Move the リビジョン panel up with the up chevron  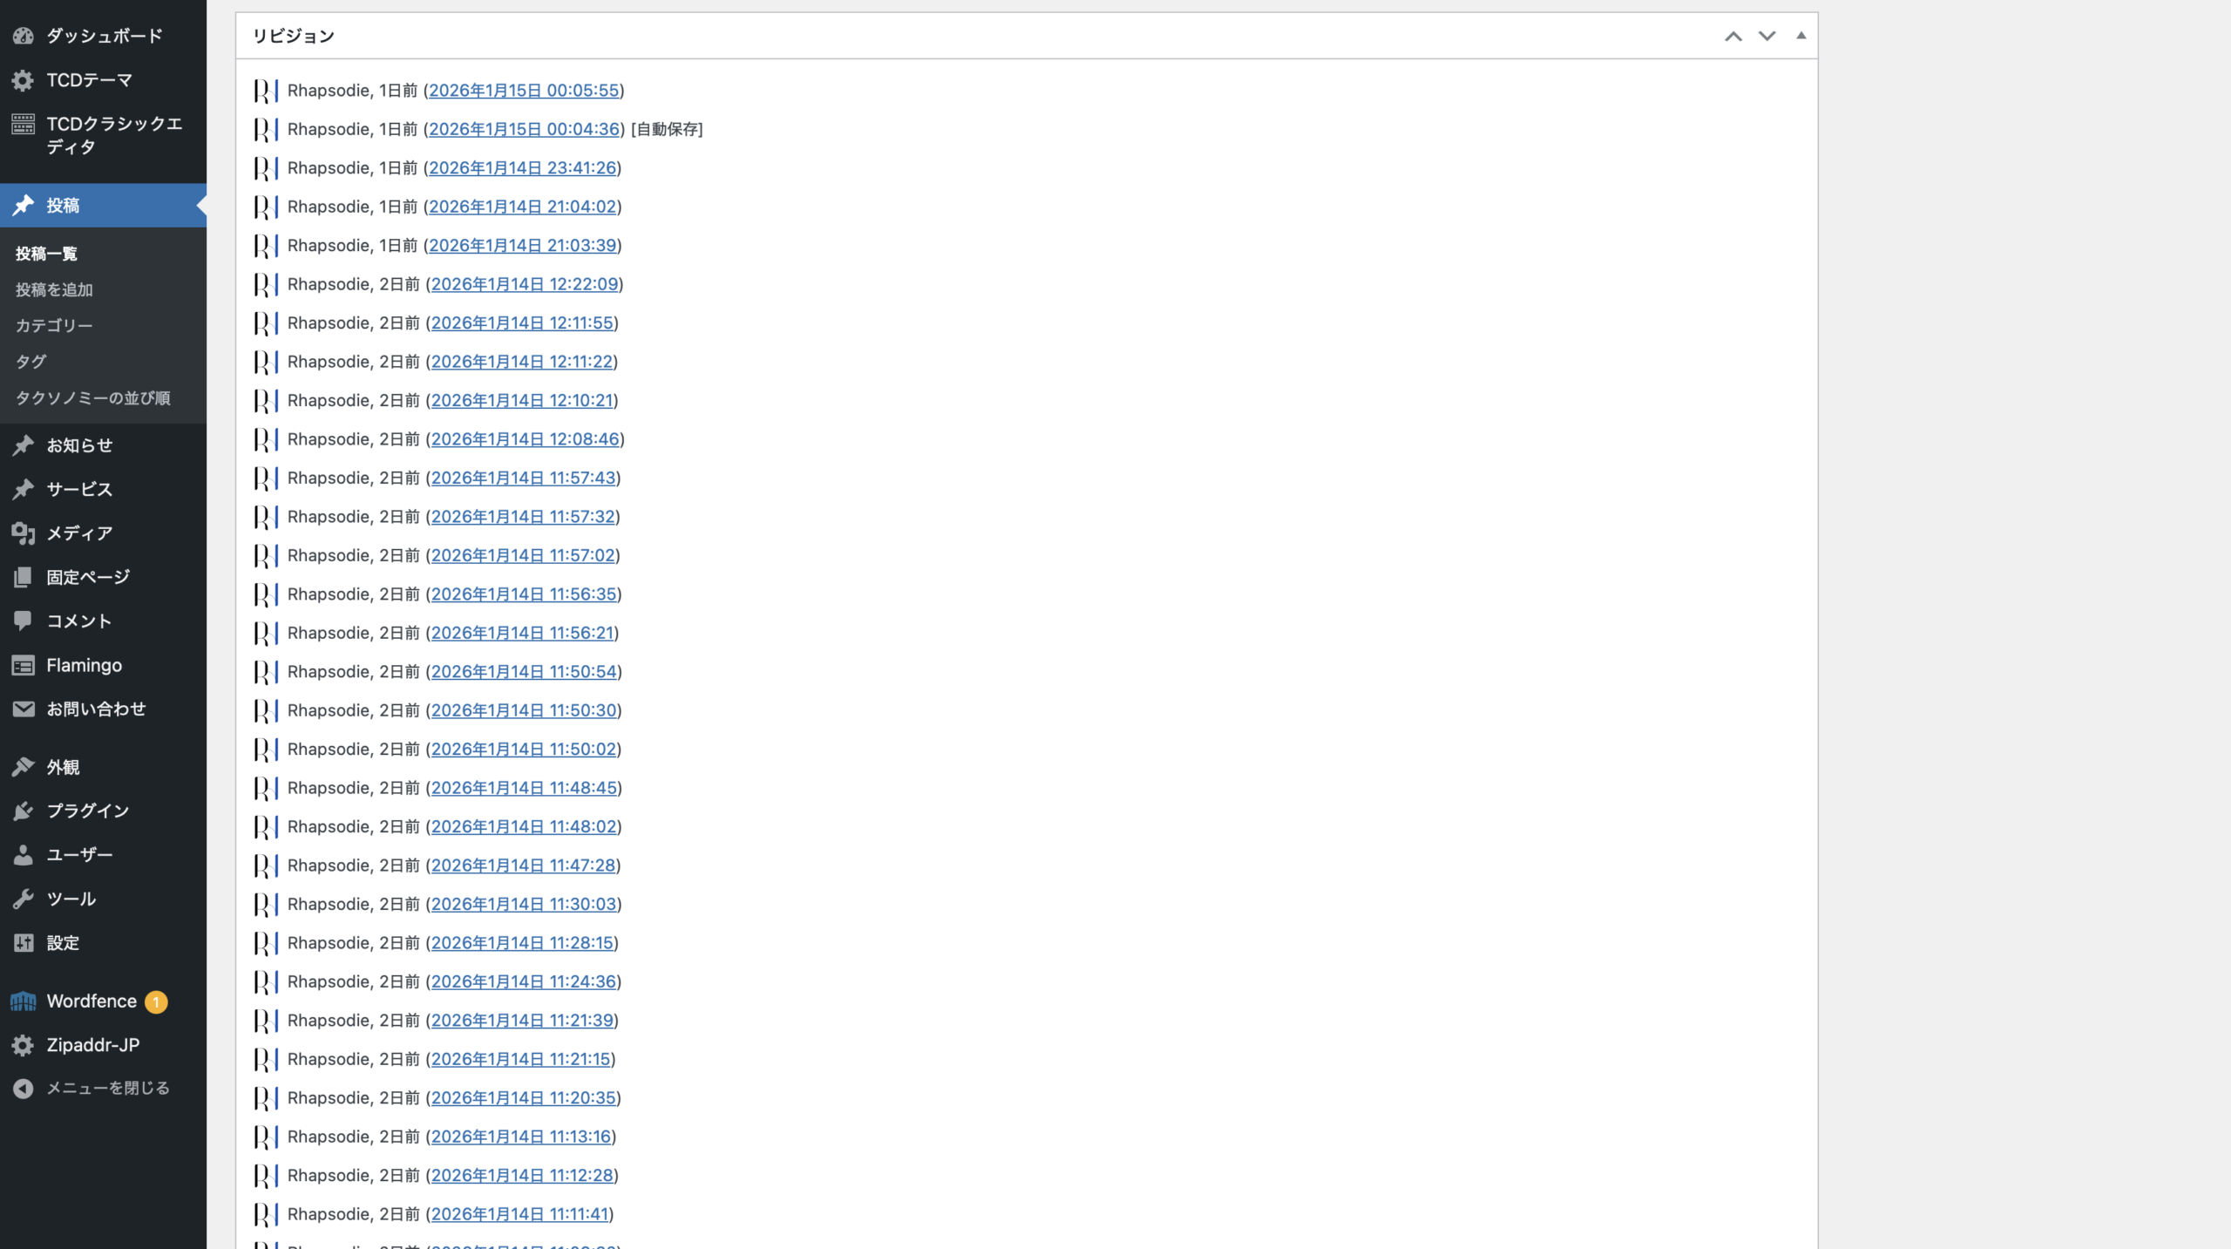(1733, 37)
